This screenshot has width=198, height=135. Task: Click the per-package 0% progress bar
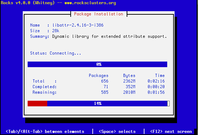pos(97,64)
